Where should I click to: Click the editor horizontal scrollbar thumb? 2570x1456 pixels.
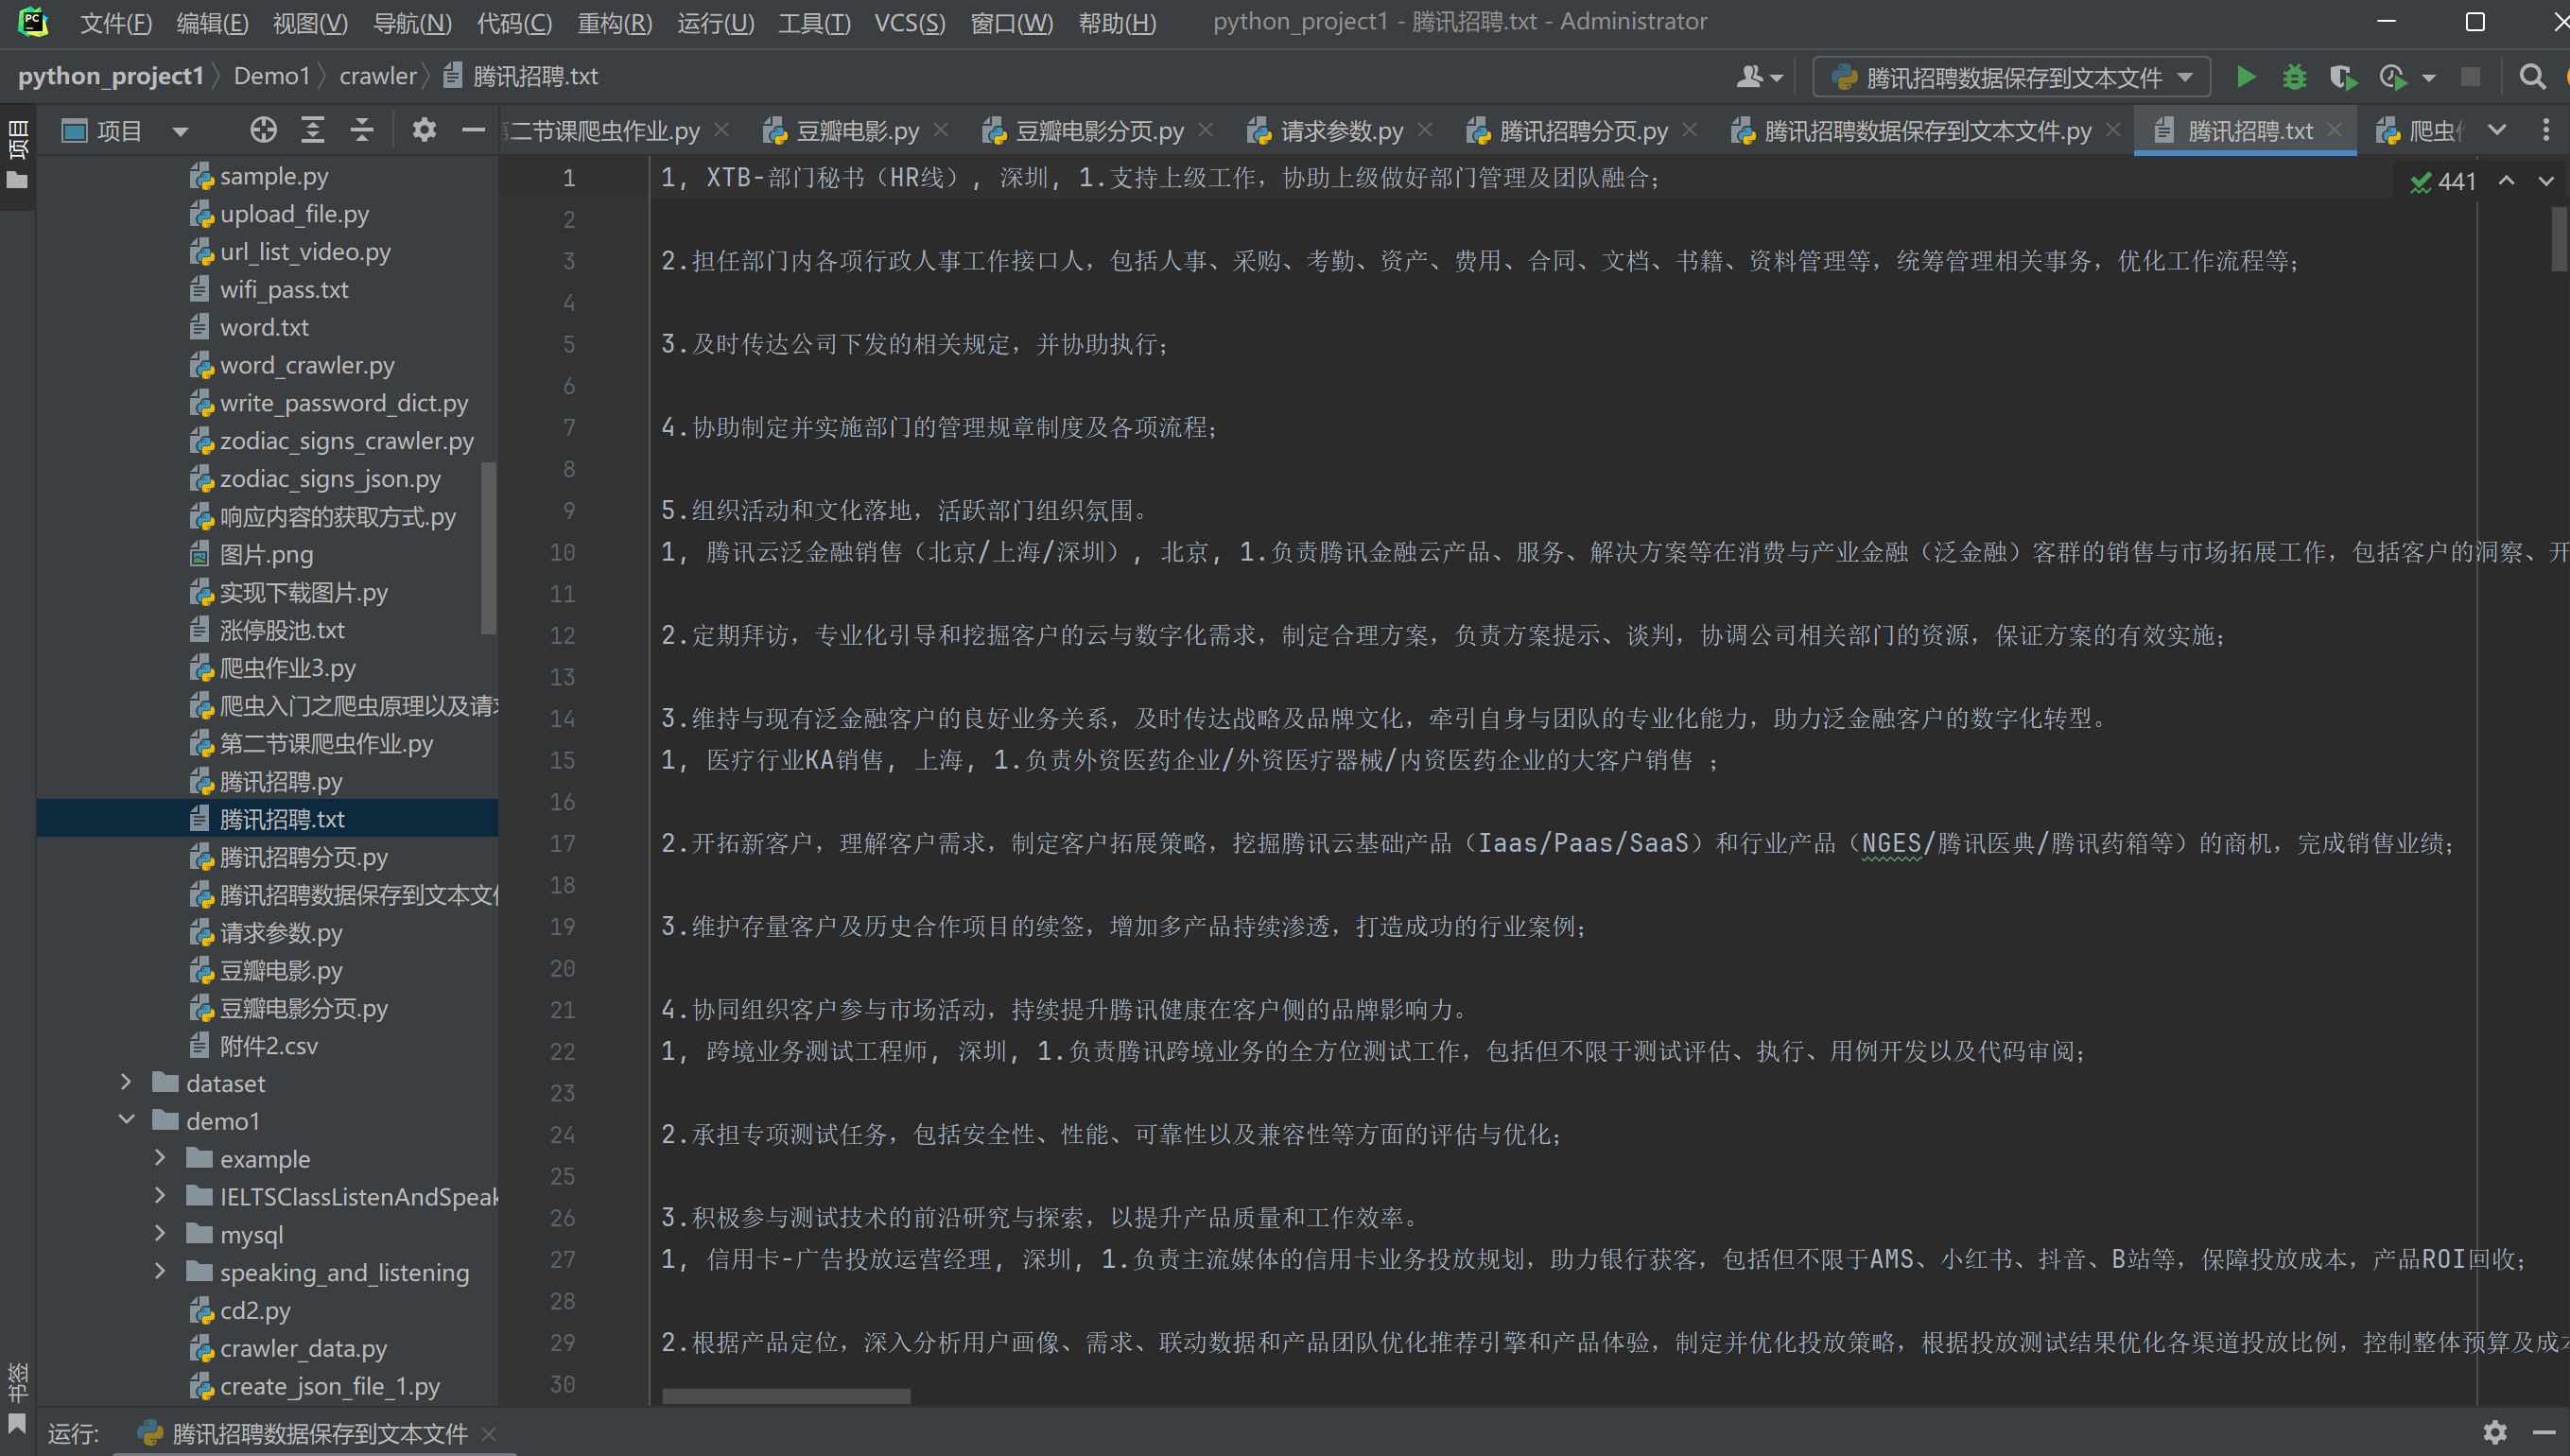coord(786,1396)
